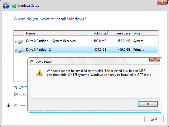Select Drive 0 Partition 1: System Reserved

click(51, 41)
